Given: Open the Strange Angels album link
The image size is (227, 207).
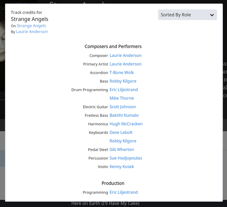Looking at the screenshot, I should point(31,26).
